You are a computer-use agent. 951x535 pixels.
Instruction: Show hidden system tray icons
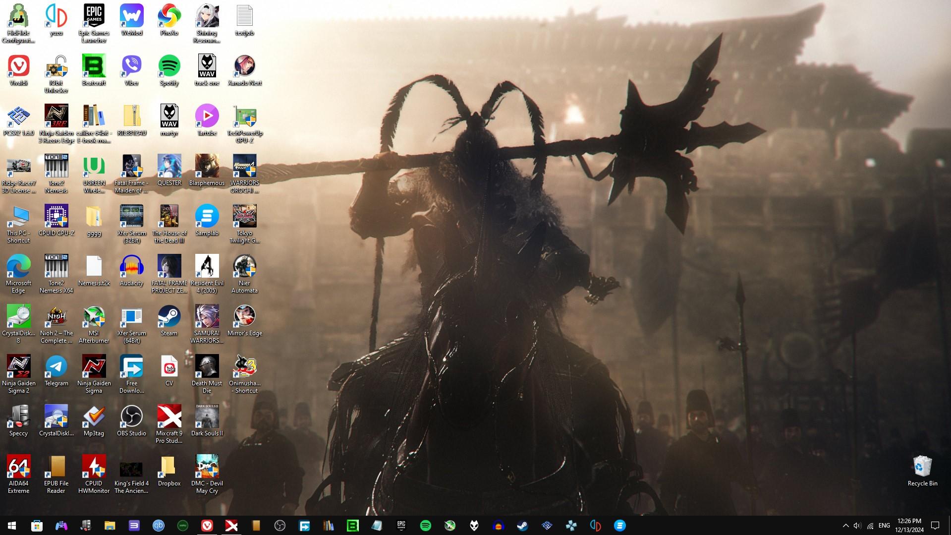coord(845,526)
